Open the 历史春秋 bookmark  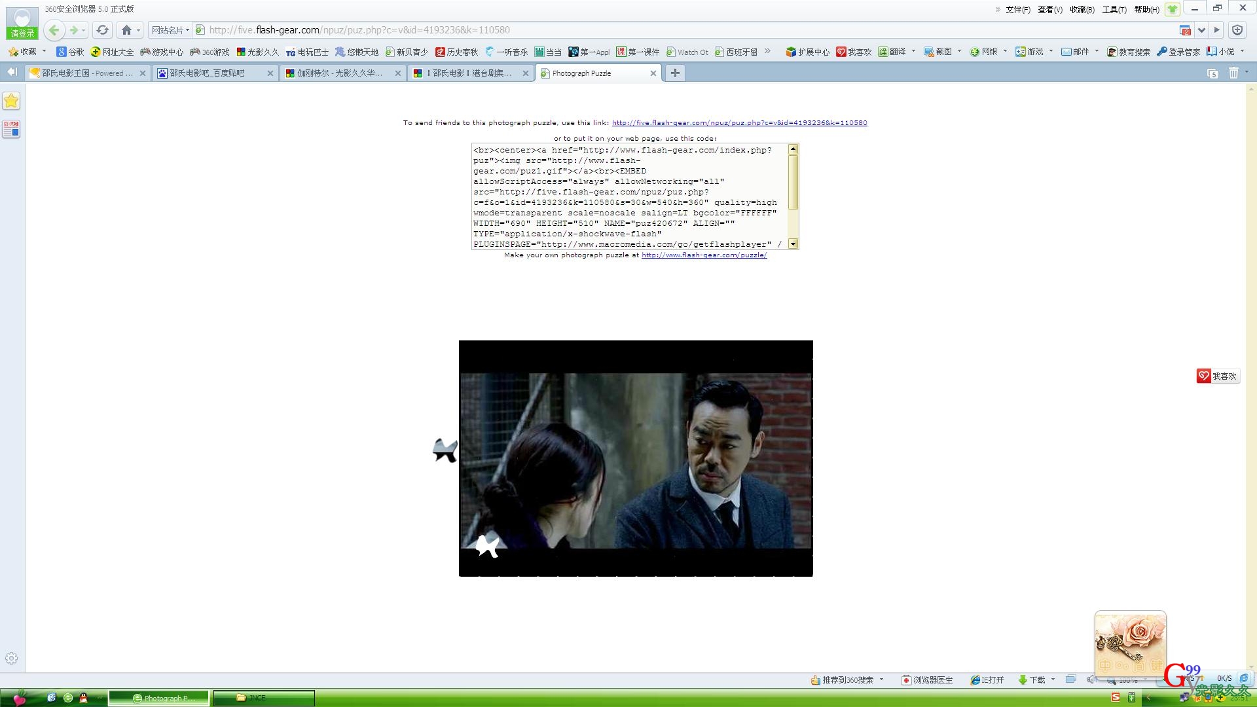pyautogui.click(x=457, y=52)
